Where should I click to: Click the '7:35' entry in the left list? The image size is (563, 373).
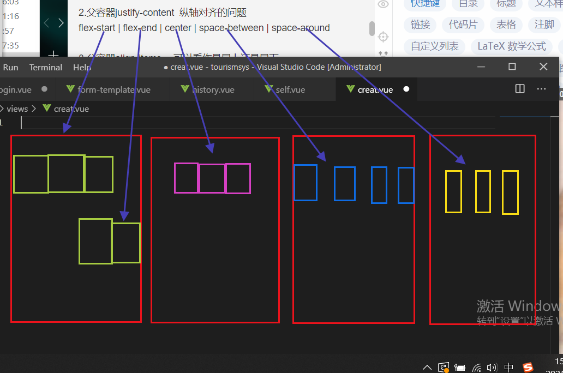10,46
